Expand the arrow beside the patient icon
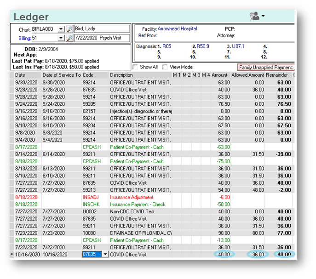The width and height of the screenshot is (316, 279). pyautogui.click(x=263, y=16)
